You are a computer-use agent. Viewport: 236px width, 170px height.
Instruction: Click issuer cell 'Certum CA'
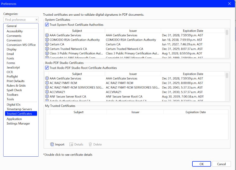click(113, 44)
